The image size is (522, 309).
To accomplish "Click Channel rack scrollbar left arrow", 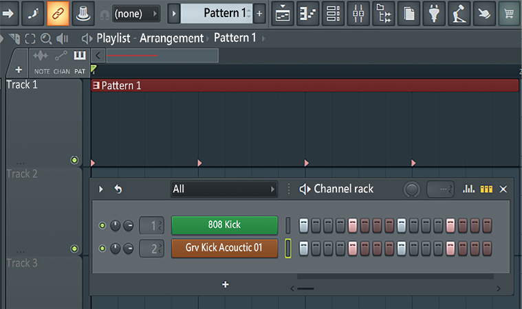I will tap(292, 288).
